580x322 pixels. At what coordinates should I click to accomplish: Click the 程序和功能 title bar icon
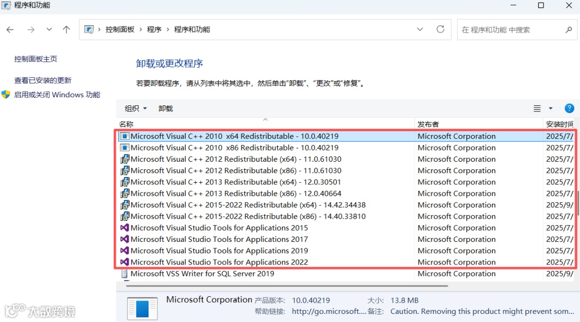(6, 5)
